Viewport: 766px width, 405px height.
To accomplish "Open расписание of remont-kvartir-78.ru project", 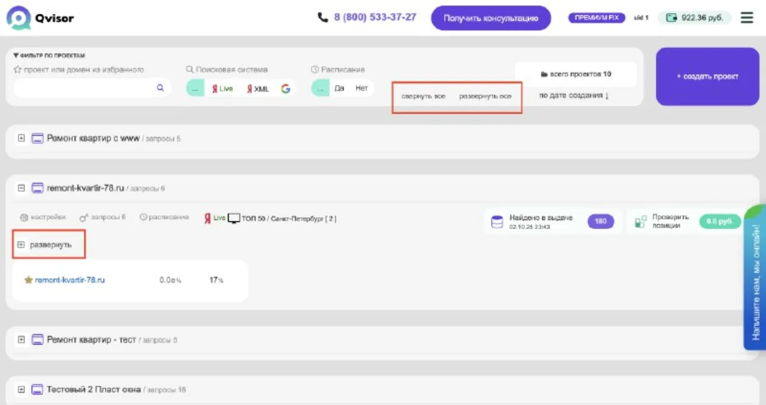I will click(x=164, y=218).
